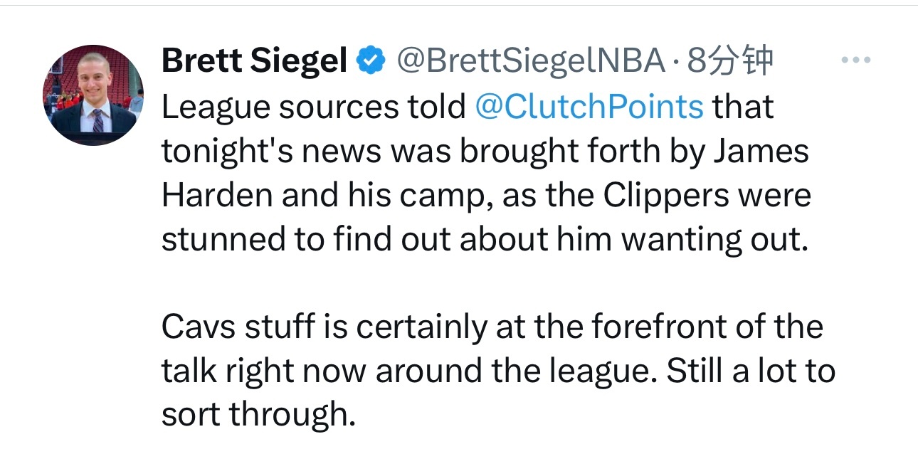Click the words "League sources told"
This screenshot has height=449, width=918.
pos(313,107)
